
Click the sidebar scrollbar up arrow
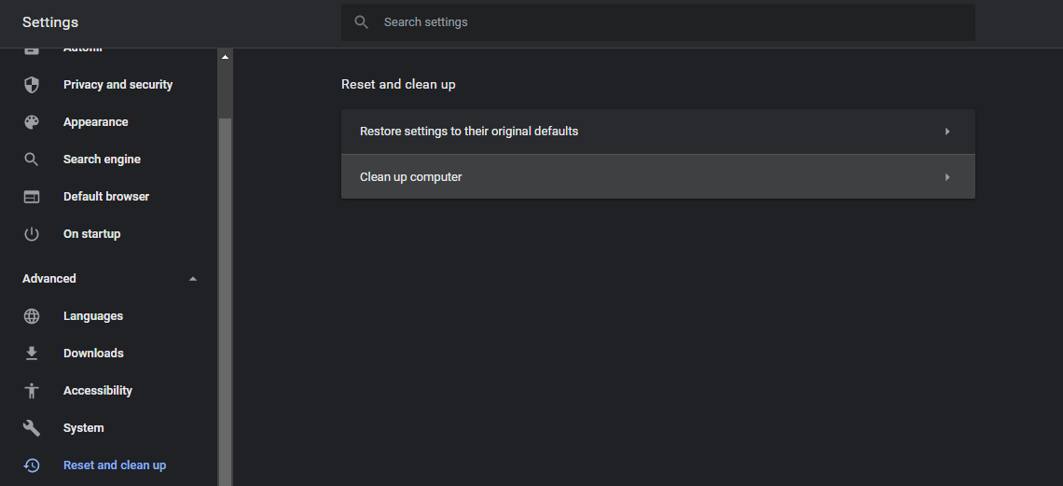pos(225,57)
